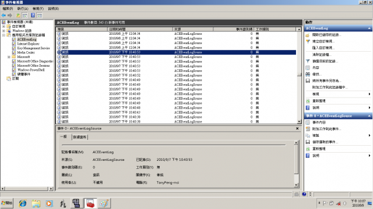This screenshot has width=373, height=209.
Task: Open the 說明 submenu in the ACEEventLog actions
Action: coord(338,107)
